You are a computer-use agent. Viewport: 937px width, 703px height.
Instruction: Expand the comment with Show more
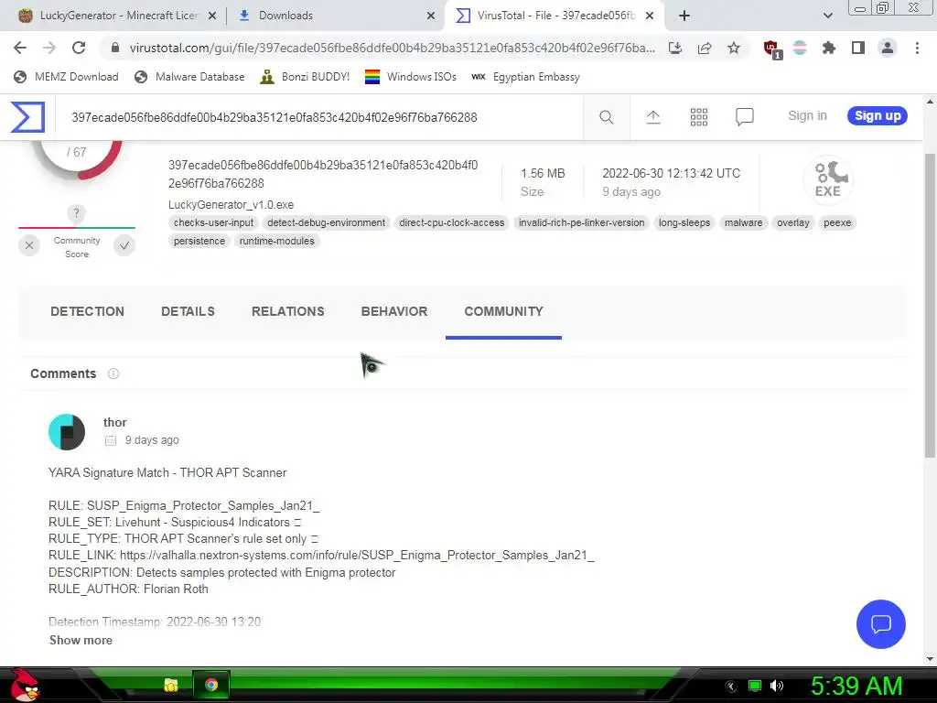(x=81, y=640)
